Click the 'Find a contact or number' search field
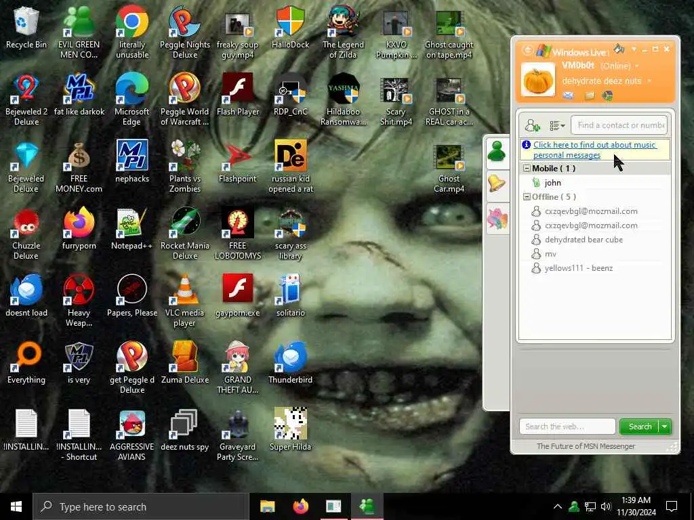This screenshot has width=694, height=520. pos(619,125)
